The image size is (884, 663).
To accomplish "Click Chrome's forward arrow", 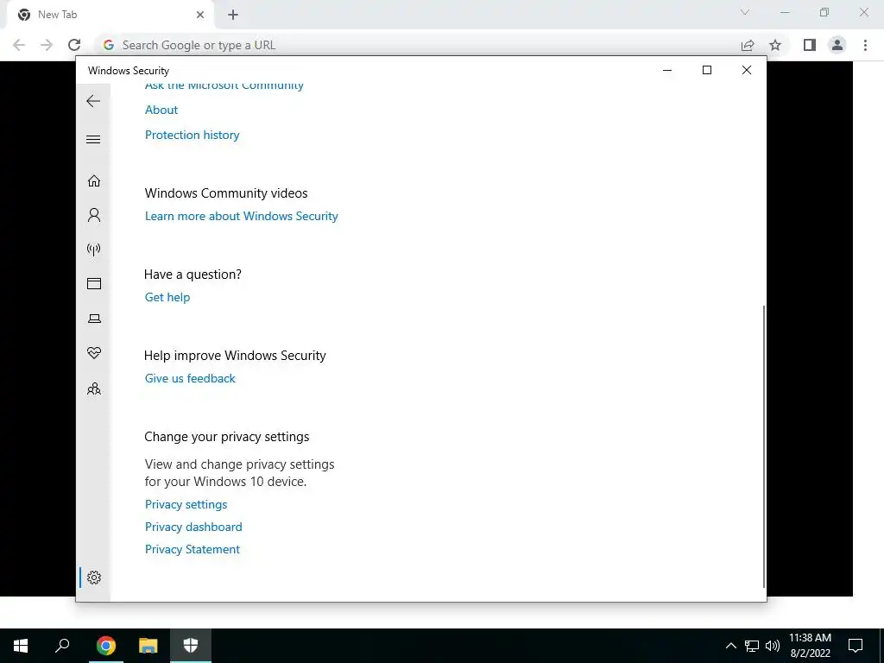I will [47, 45].
